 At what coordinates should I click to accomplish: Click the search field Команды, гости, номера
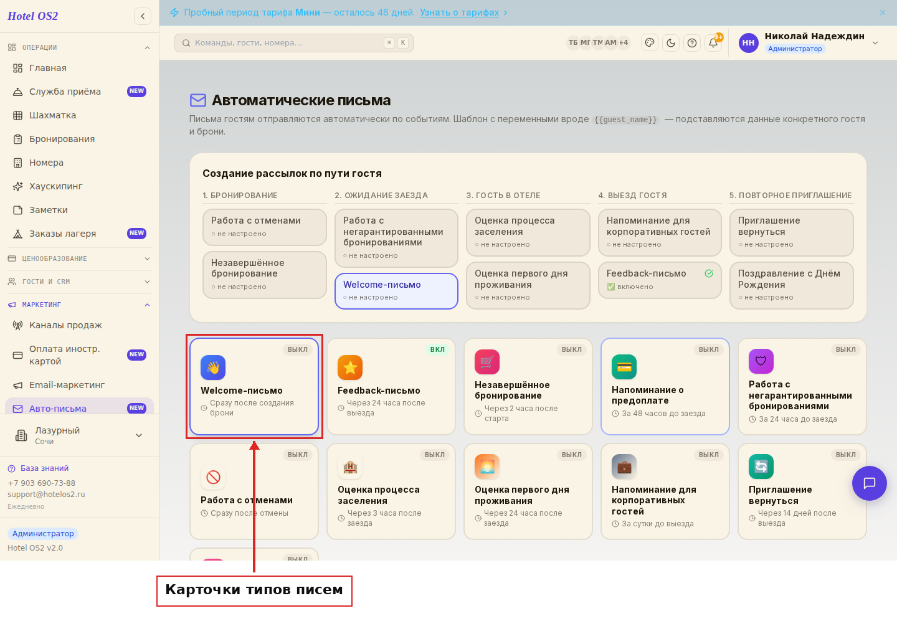coord(294,43)
